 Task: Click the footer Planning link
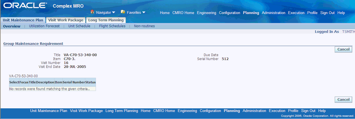click(232, 111)
